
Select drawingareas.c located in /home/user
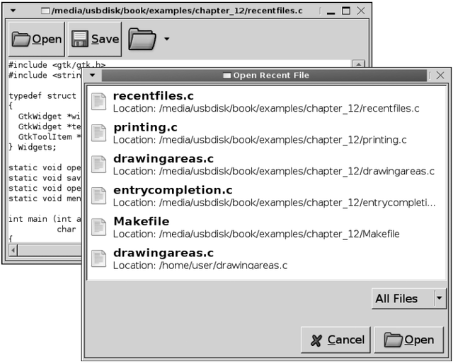click(163, 253)
